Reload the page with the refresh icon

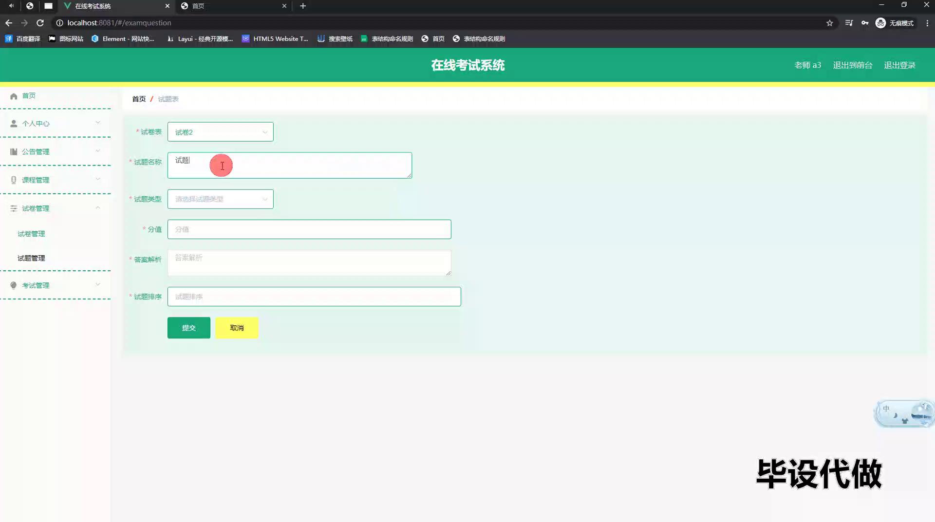[40, 23]
